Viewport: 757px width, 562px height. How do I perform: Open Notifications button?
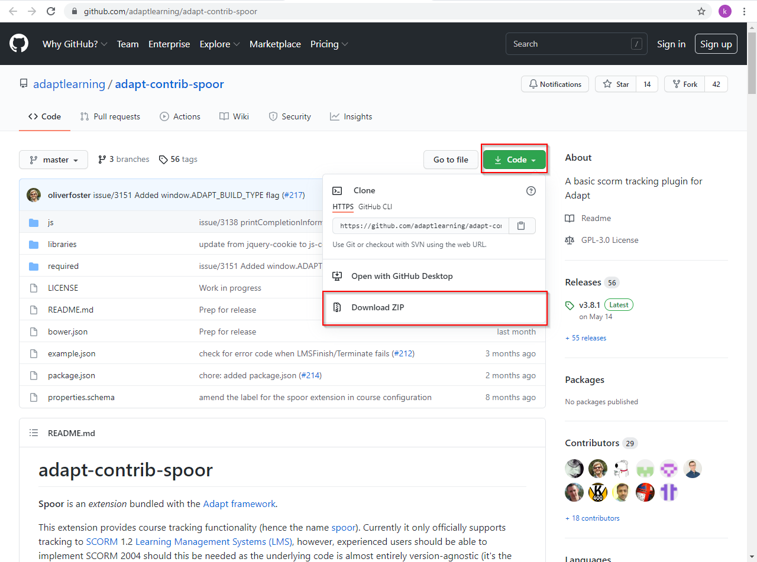555,84
